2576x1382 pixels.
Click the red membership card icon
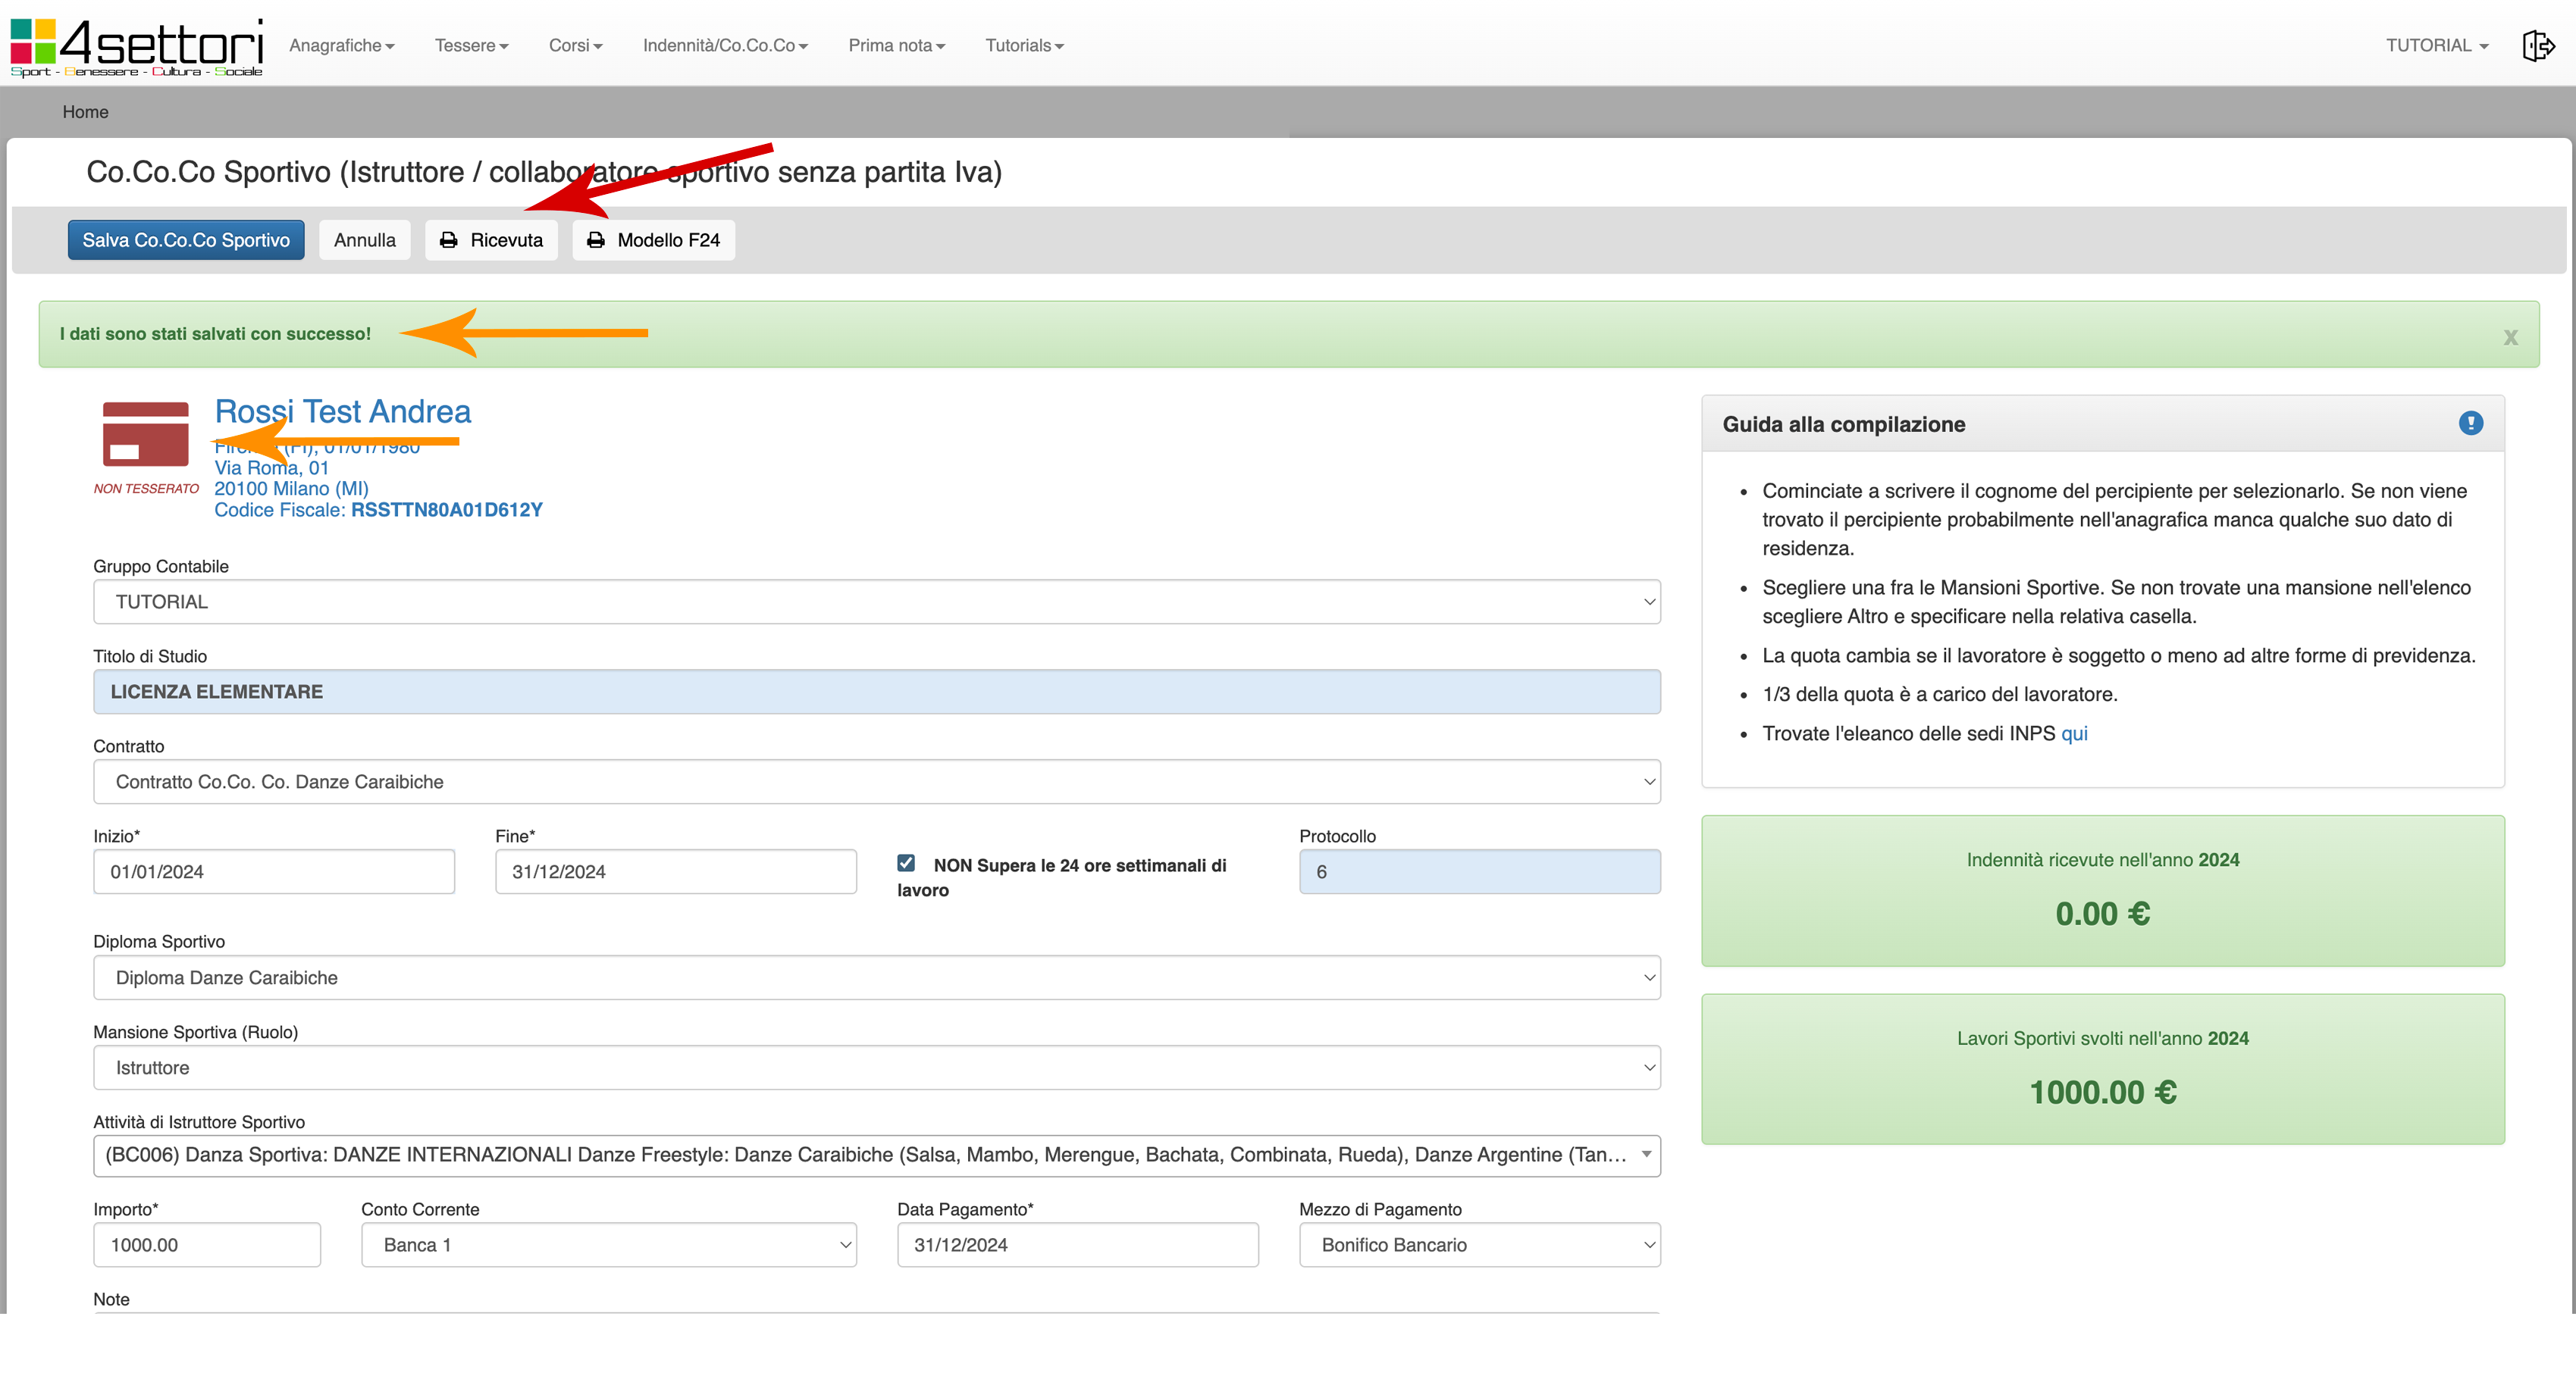(x=146, y=433)
